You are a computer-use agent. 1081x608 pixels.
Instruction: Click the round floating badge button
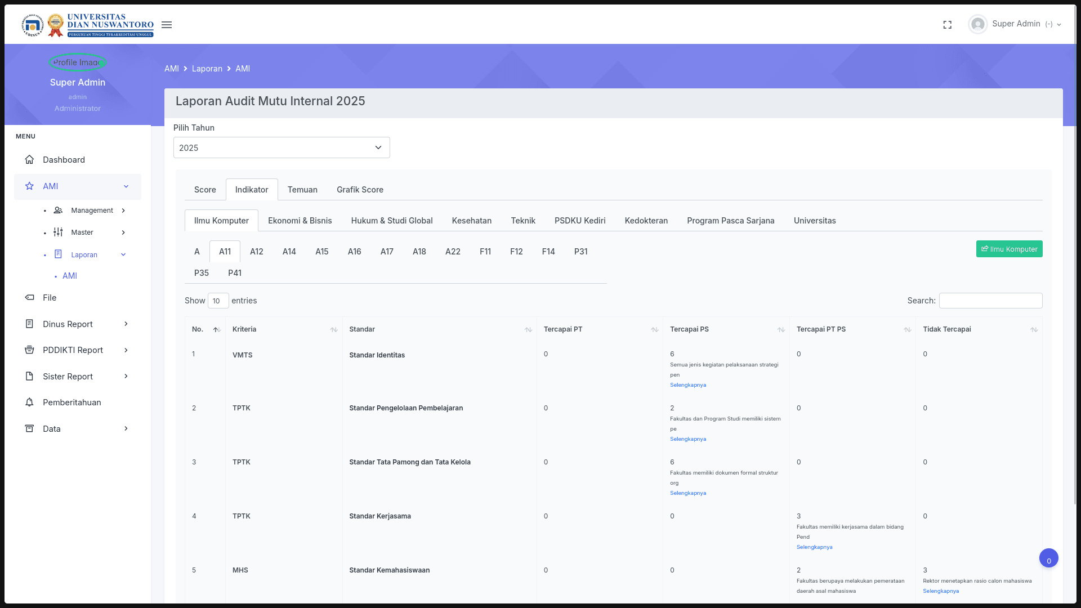[x=1049, y=558]
